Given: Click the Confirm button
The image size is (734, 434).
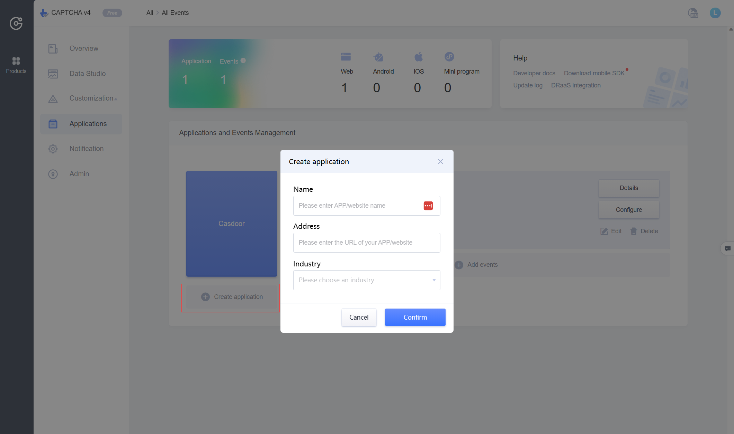Looking at the screenshot, I should click(x=415, y=317).
